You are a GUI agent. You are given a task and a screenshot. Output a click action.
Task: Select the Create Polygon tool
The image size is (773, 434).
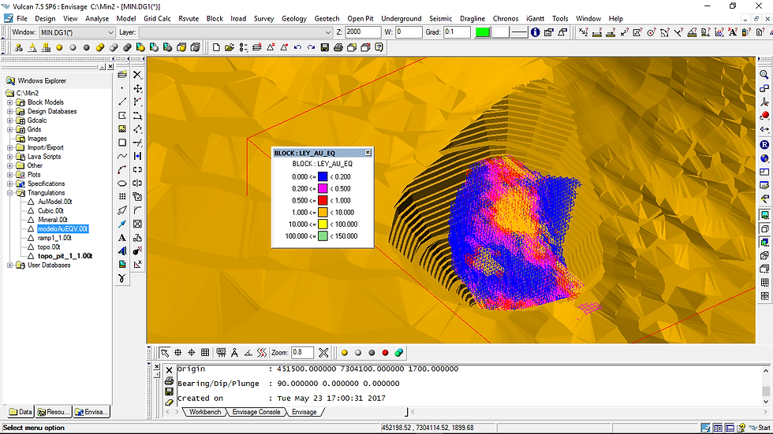click(122, 116)
